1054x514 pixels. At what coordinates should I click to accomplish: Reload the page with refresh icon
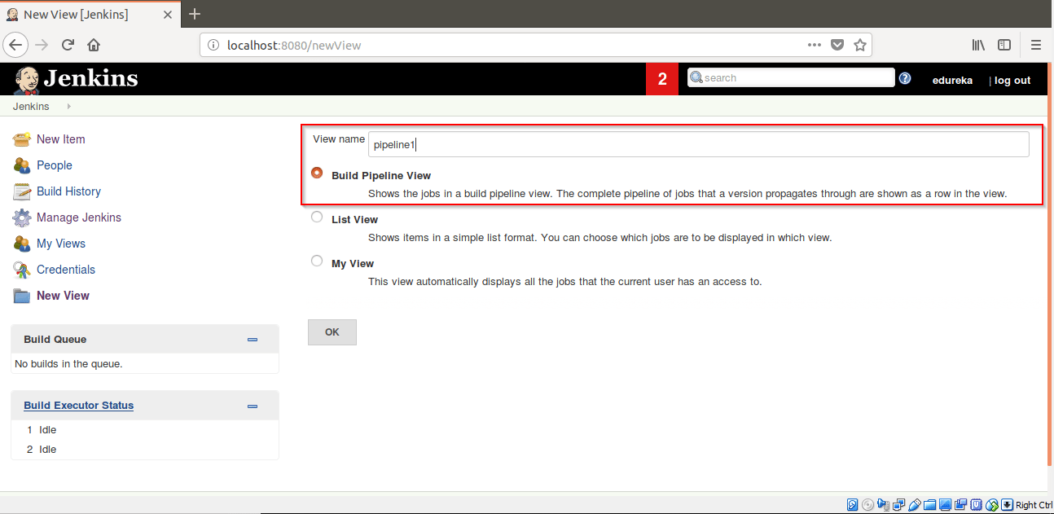68,45
